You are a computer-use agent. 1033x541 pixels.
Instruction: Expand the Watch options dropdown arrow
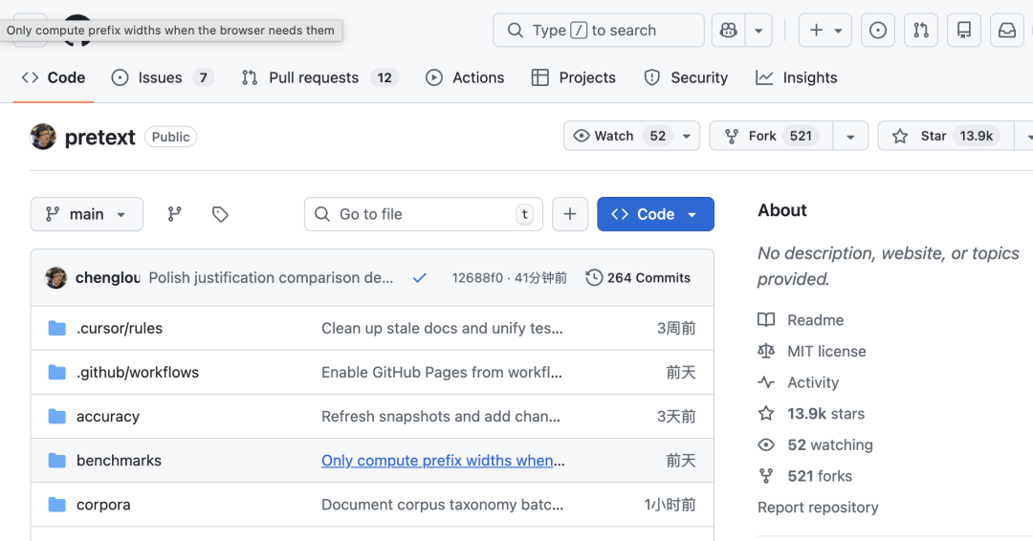tap(687, 137)
